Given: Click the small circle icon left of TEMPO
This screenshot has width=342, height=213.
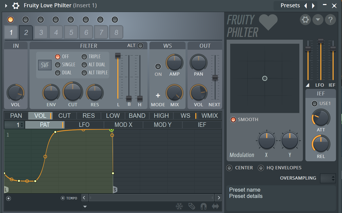Looking at the screenshot, I should [x=9, y=198].
